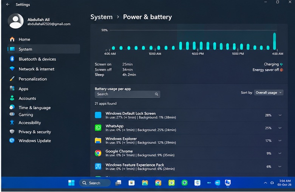Open Privacy & security settings
This screenshot has height=192, width=295.
pyautogui.click(x=44, y=132)
